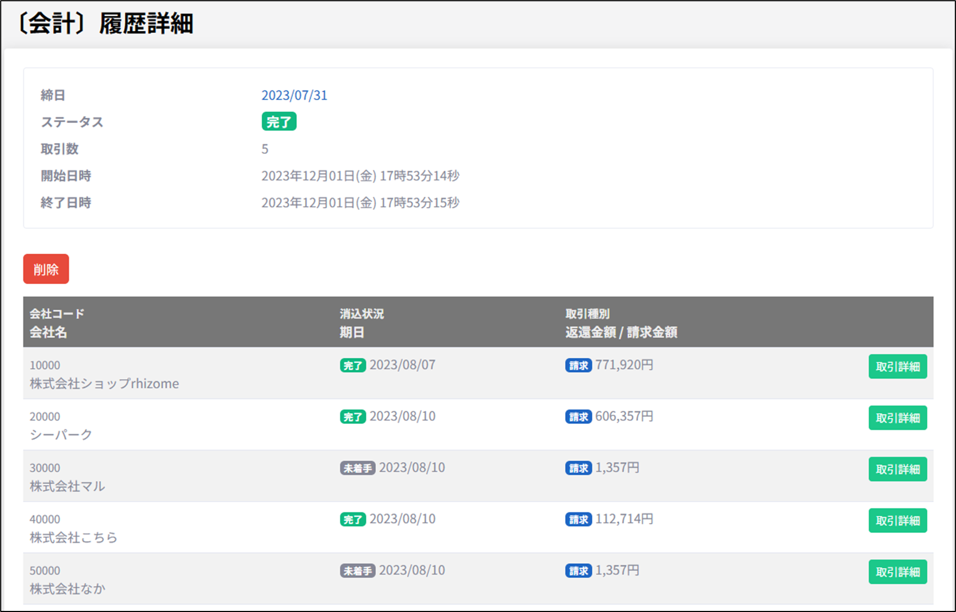956x612 pixels.
Task: Click the 取引種別 column header
Action: point(587,313)
